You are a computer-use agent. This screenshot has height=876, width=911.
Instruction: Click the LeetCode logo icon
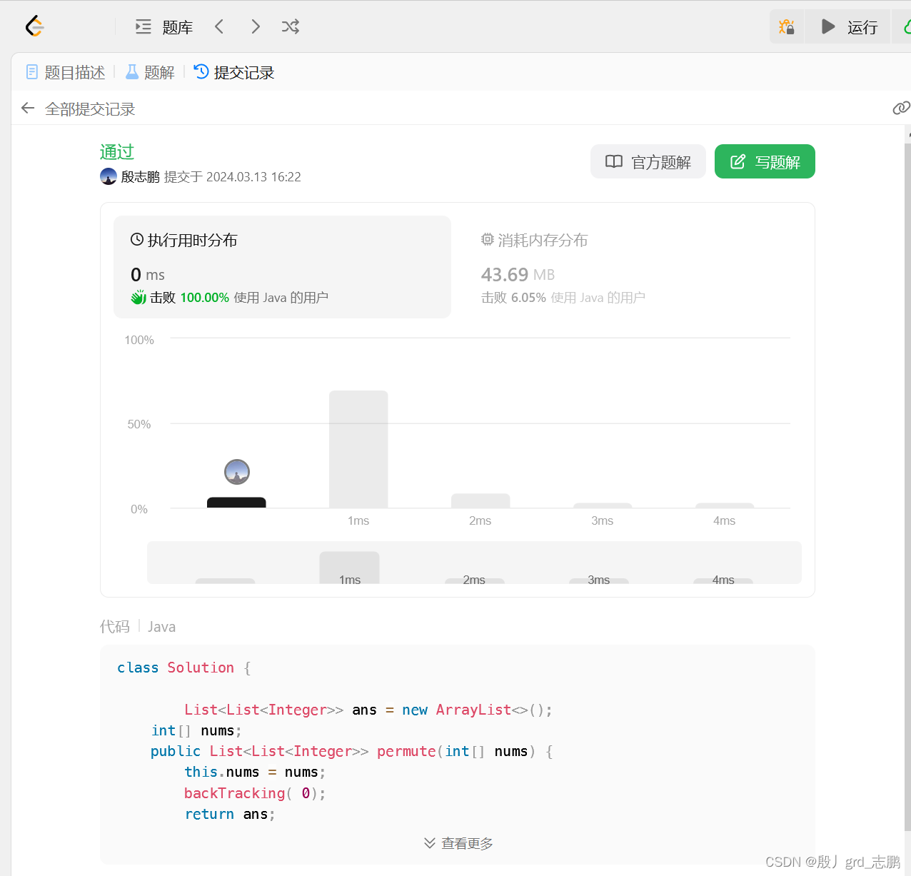[34, 26]
